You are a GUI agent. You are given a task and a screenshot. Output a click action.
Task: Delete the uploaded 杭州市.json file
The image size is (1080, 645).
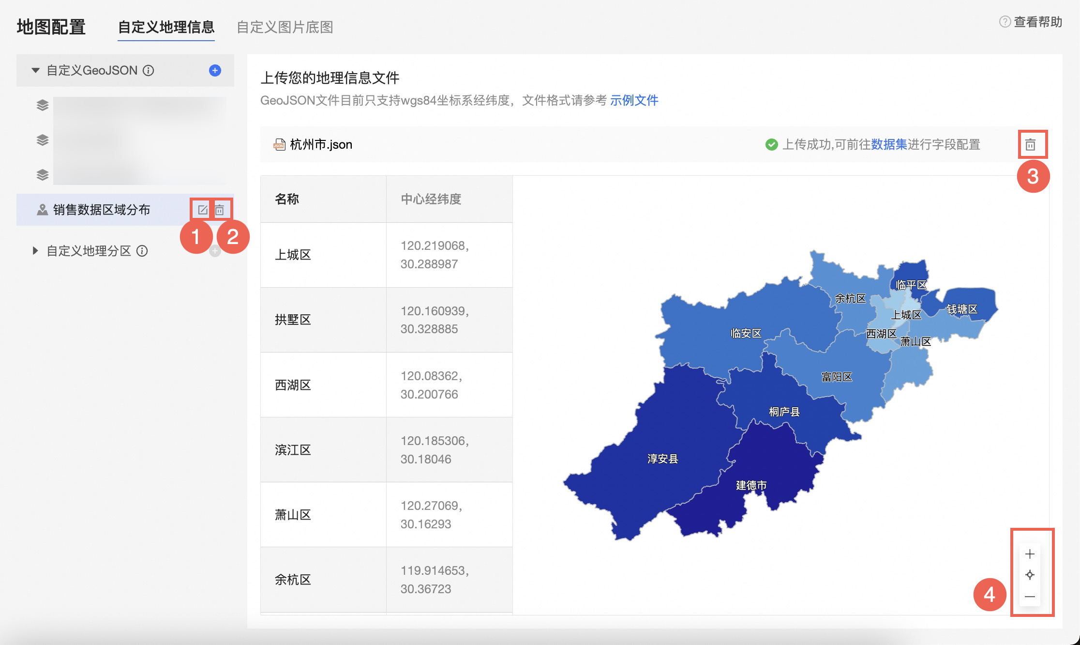(1031, 144)
